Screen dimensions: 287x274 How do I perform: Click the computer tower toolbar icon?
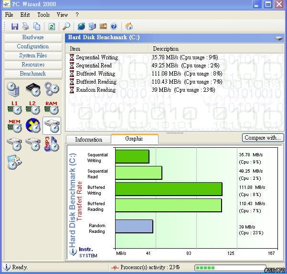coord(92,26)
